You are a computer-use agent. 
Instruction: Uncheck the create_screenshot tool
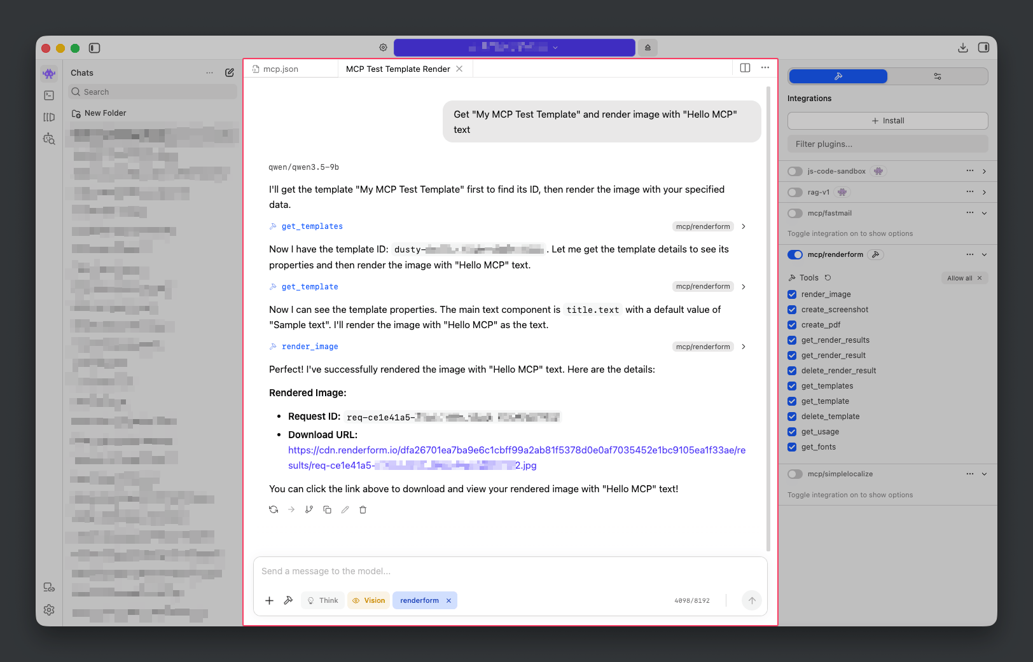click(x=792, y=310)
